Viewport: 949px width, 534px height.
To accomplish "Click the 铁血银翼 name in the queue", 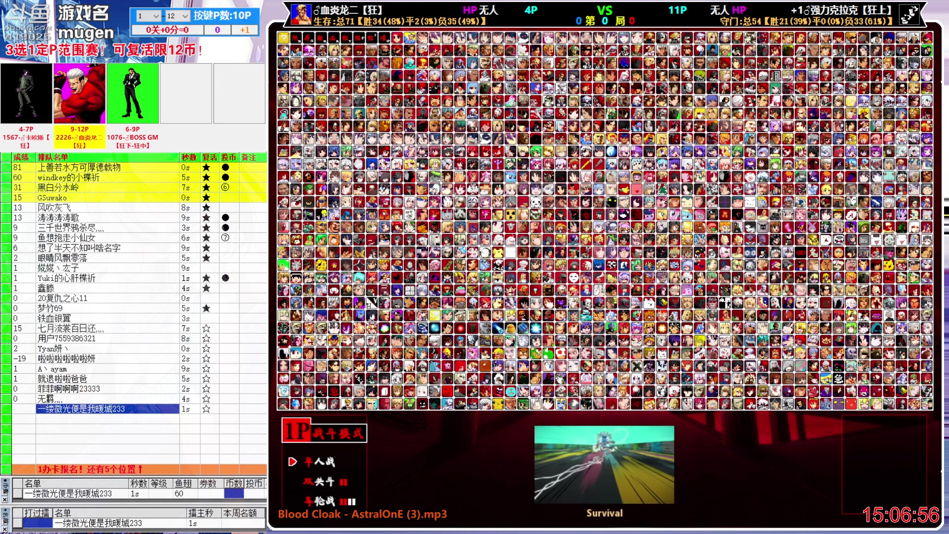I will click(54, 318).
